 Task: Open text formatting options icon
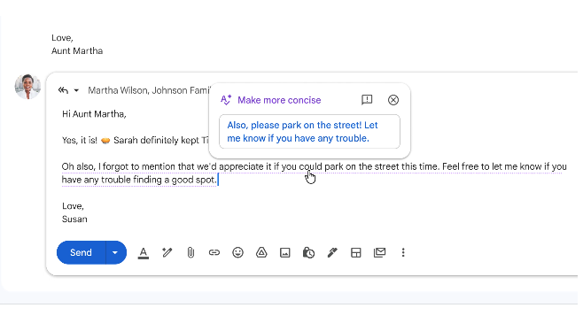click(144, 253)
